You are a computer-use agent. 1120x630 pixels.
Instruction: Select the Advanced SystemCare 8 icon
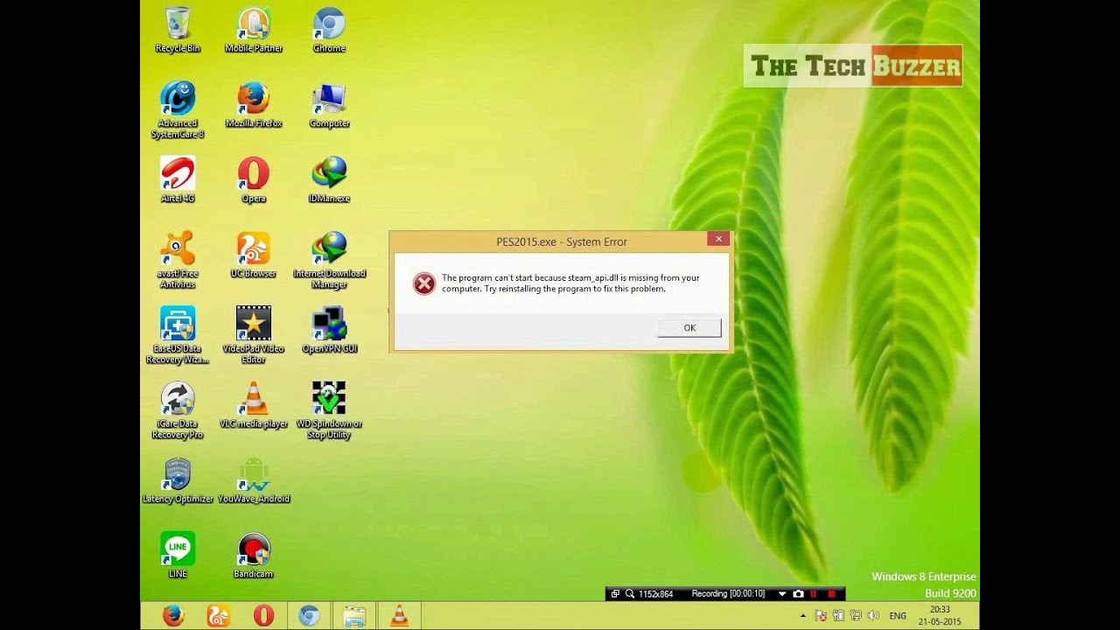pos(178,109)
